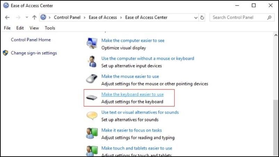Refresh the Control Panel address bar

coord(202,17)
